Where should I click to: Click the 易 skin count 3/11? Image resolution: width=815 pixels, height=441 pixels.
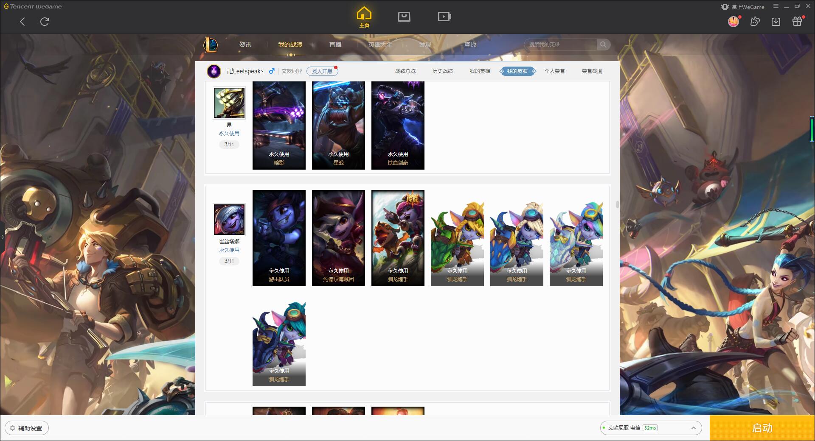pos(229,145)
